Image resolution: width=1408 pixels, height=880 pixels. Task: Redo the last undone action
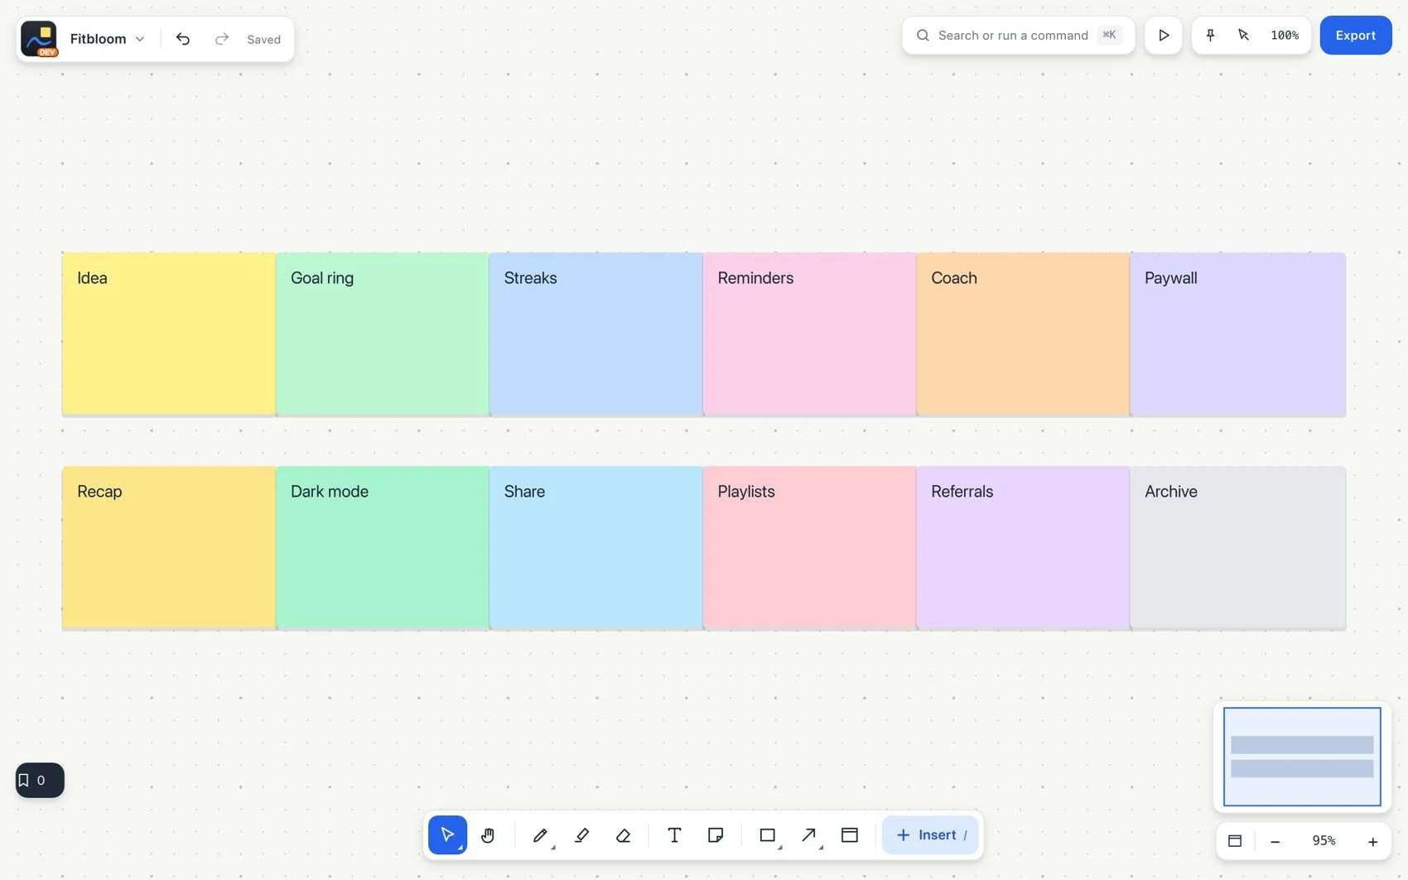[221, 39]
